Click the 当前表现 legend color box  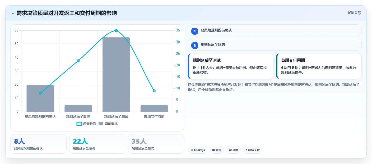(x=101, y=124)
